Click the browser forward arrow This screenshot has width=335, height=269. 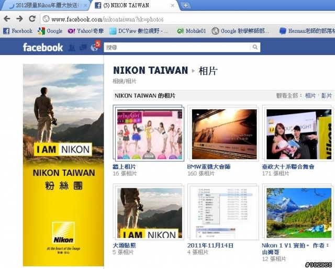[19, 19]
